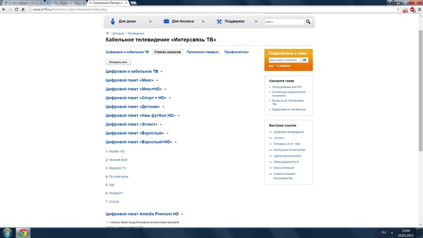Image resolution: width=423 pixels, height=238 pixels.
Task: Select the 'Список каналов' tab
Action: tap(168, 52)
